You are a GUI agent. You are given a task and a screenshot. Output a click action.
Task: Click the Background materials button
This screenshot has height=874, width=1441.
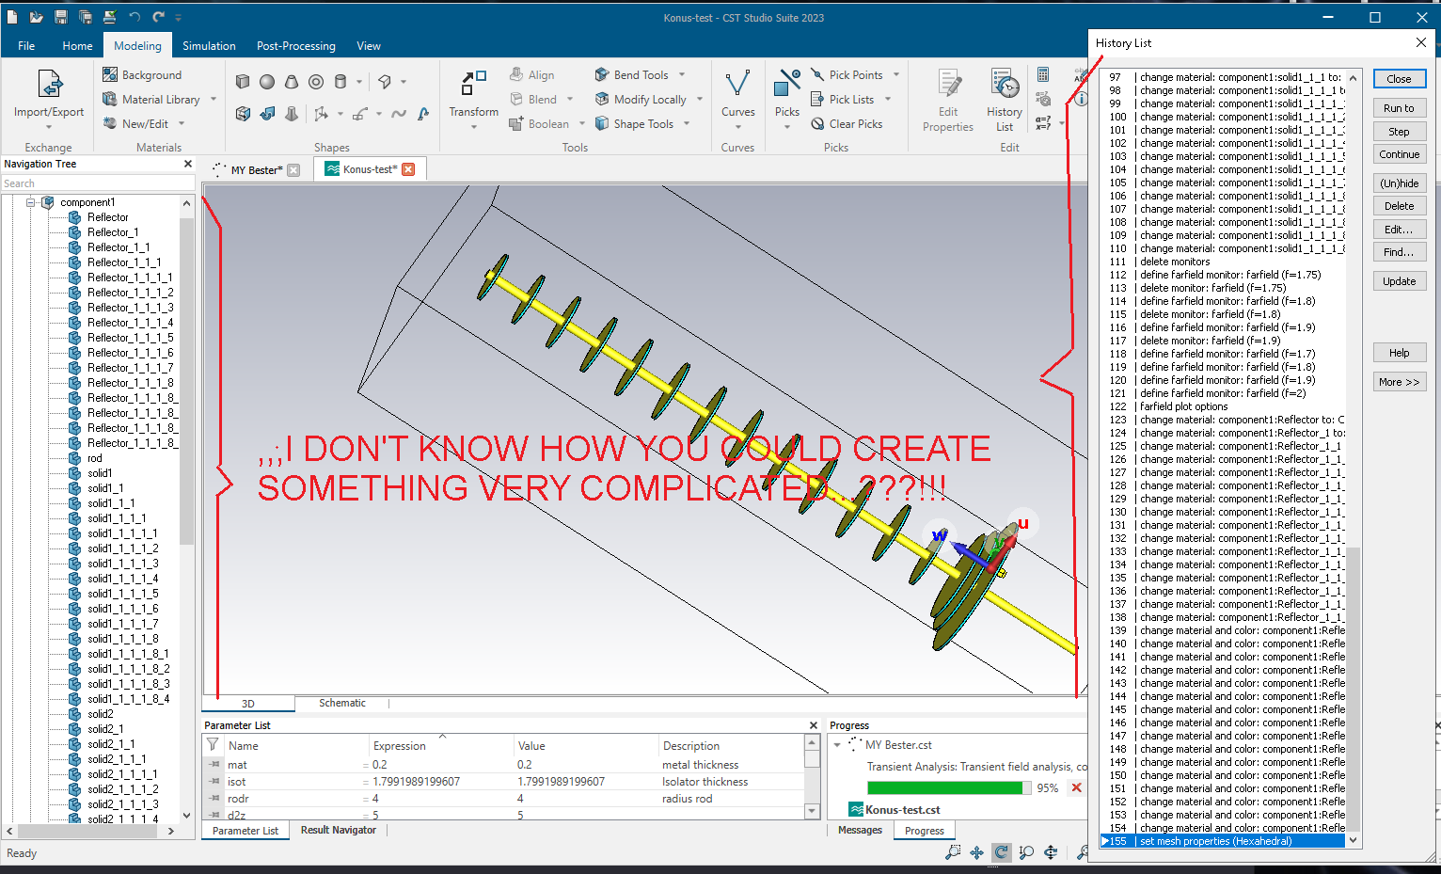[x=142, y=74]
